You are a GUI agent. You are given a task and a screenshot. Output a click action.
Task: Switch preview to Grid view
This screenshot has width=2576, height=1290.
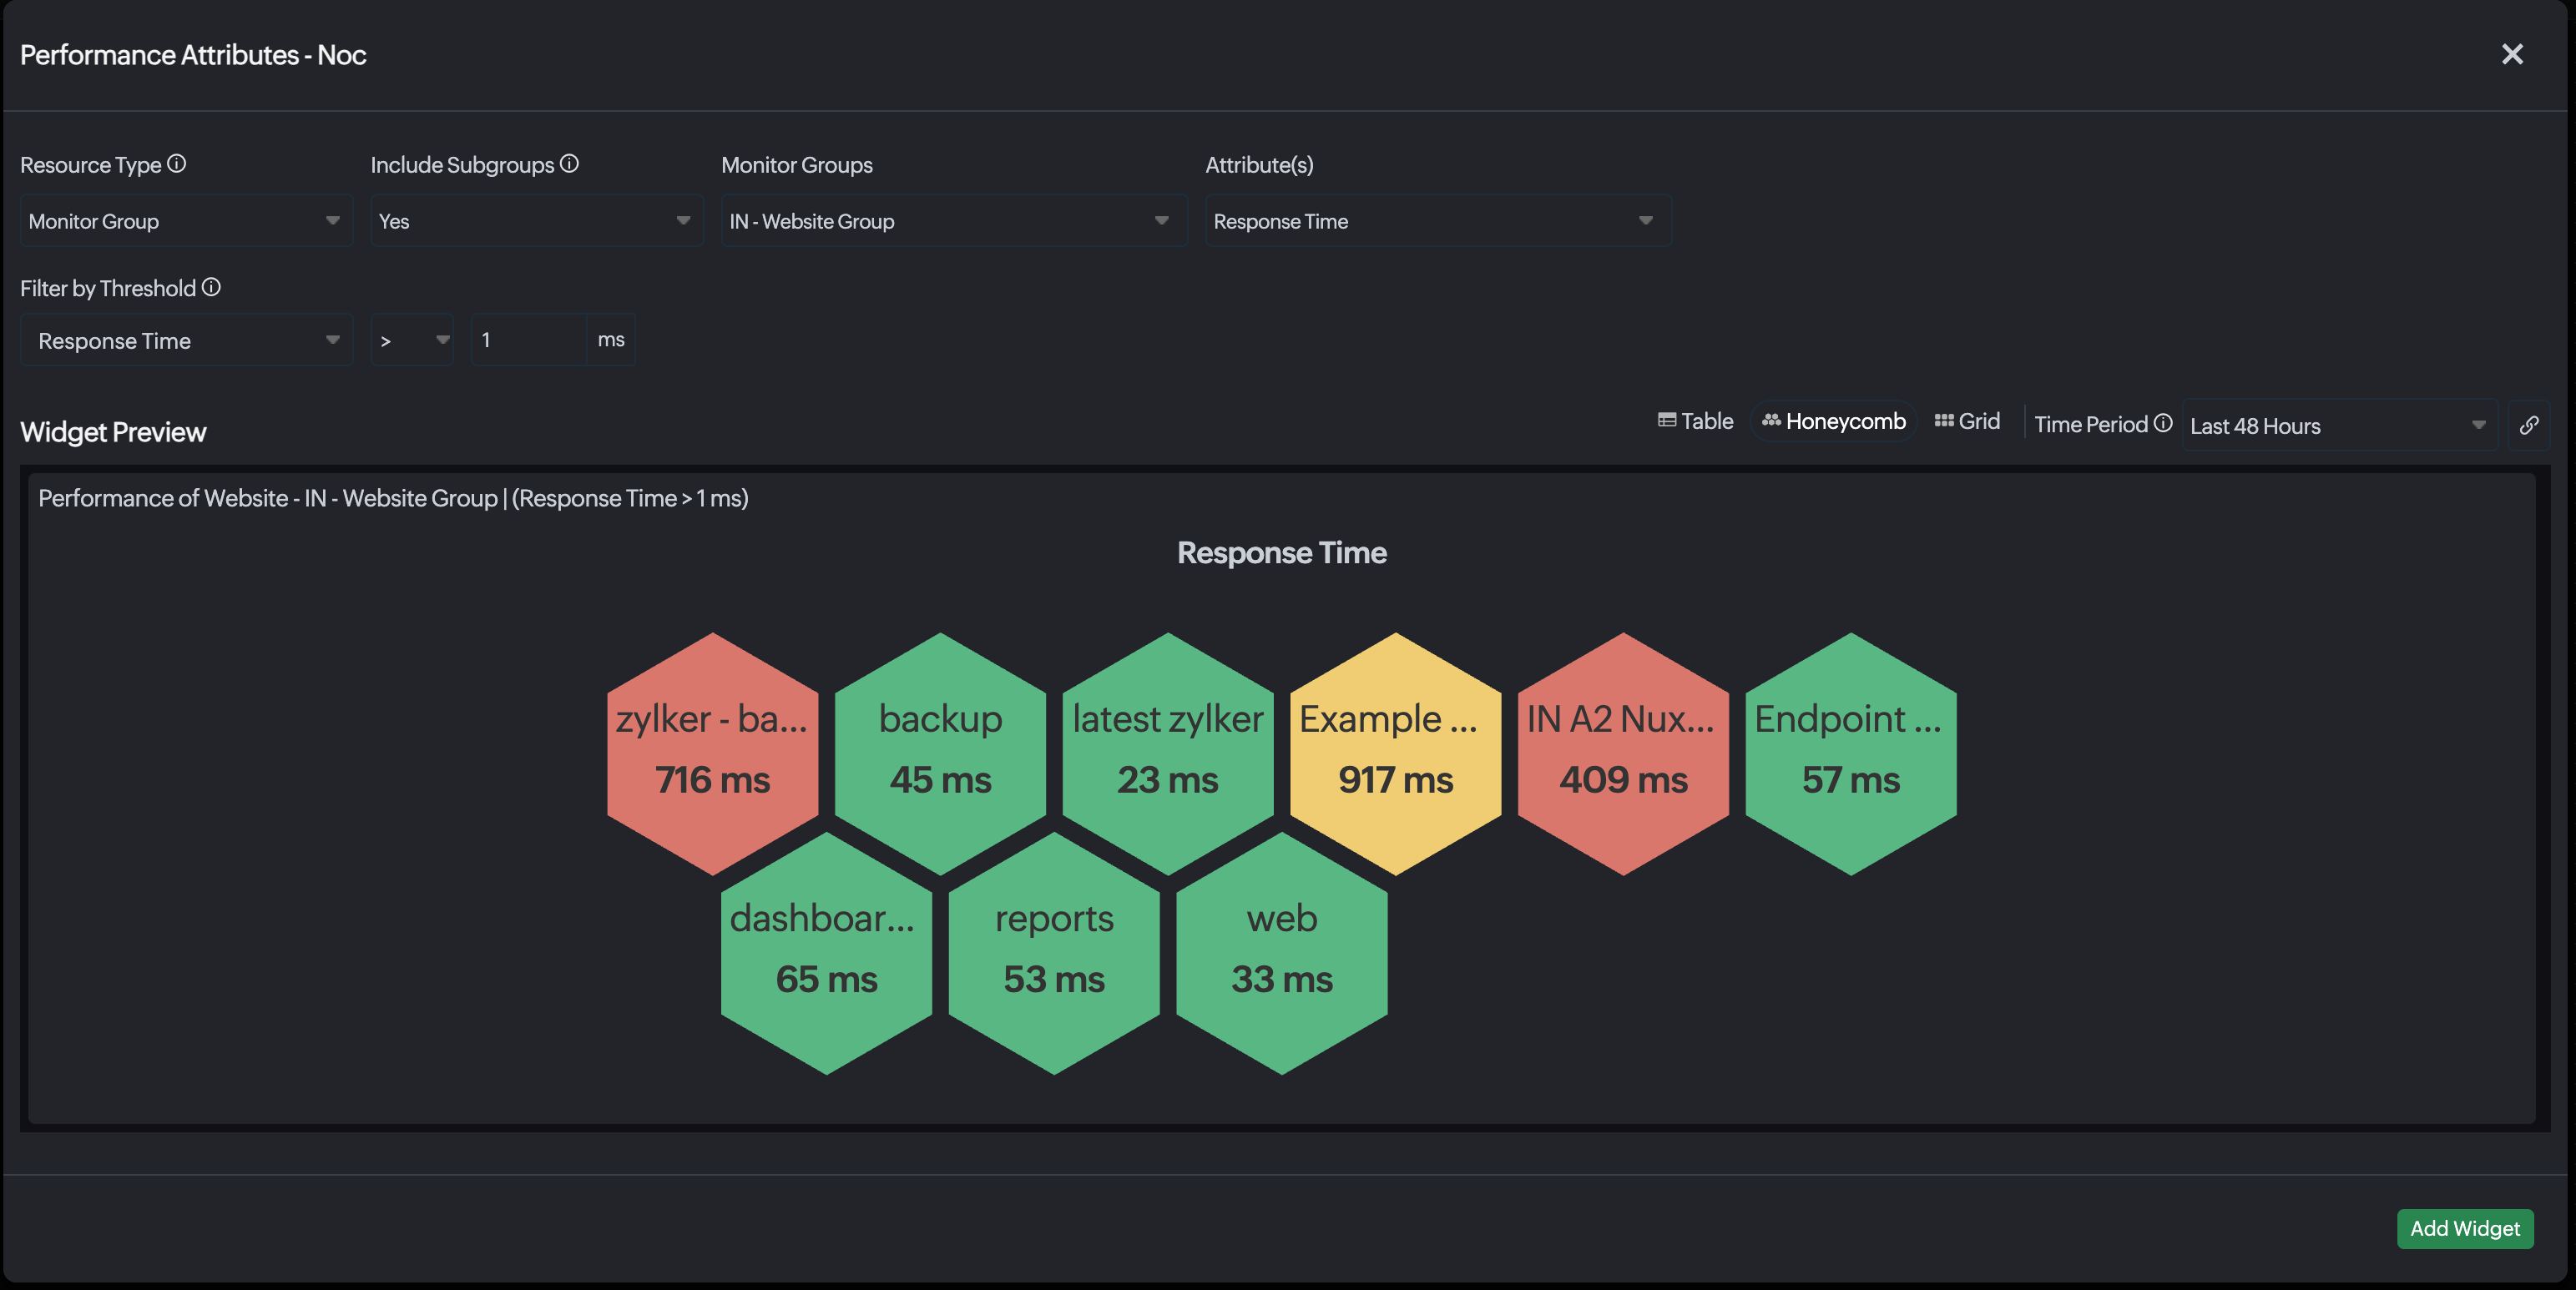(1967, 421)
